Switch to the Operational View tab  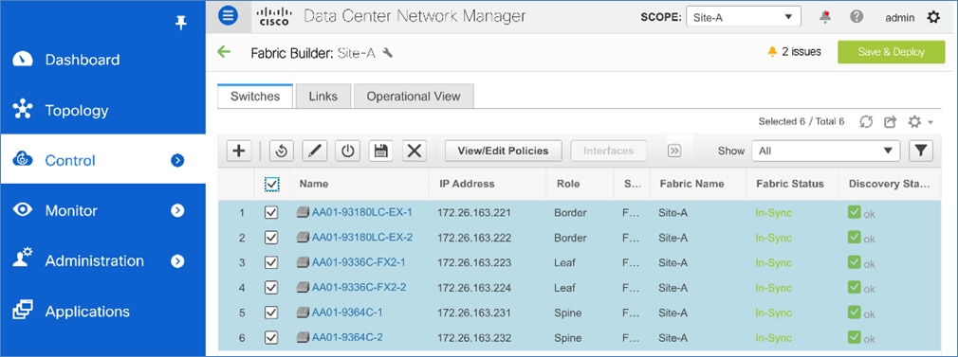[414, 97]
